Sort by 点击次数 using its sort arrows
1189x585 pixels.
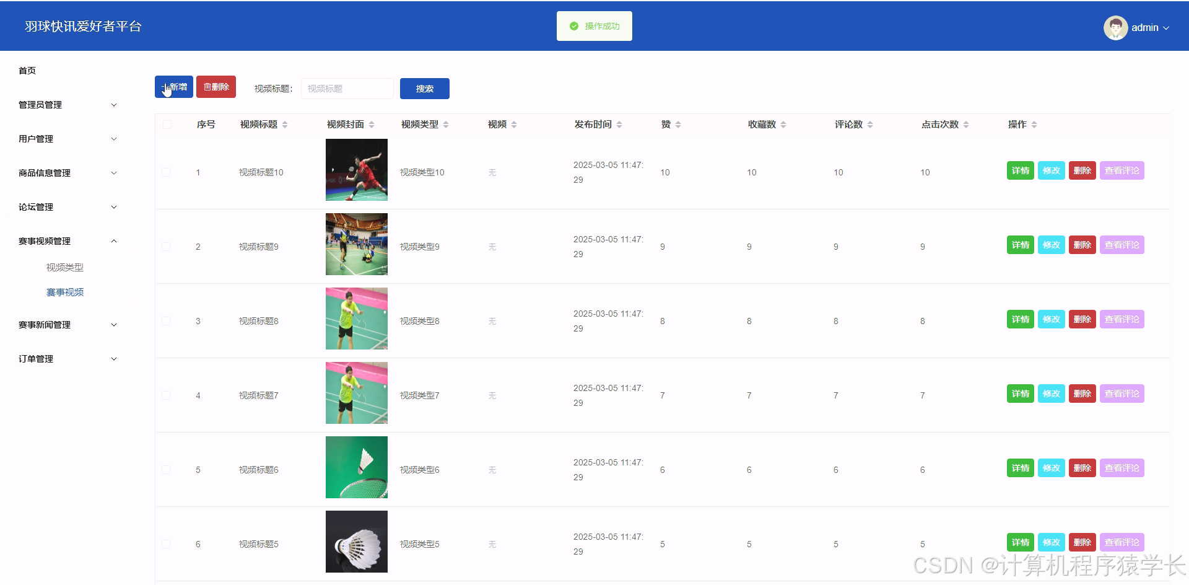[x=967, y=124]
